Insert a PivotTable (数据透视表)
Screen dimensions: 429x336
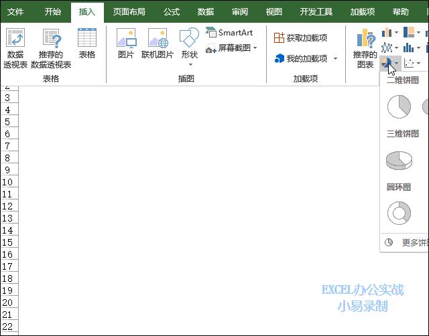coord(15,48)
